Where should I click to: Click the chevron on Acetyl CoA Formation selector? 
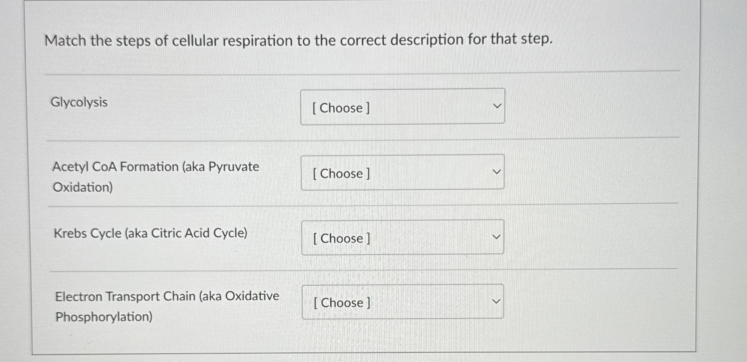coord(497,171)
